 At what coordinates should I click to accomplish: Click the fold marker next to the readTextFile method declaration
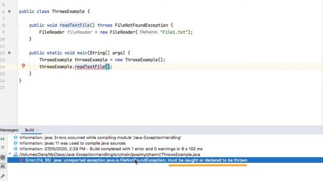click(17, 26)
